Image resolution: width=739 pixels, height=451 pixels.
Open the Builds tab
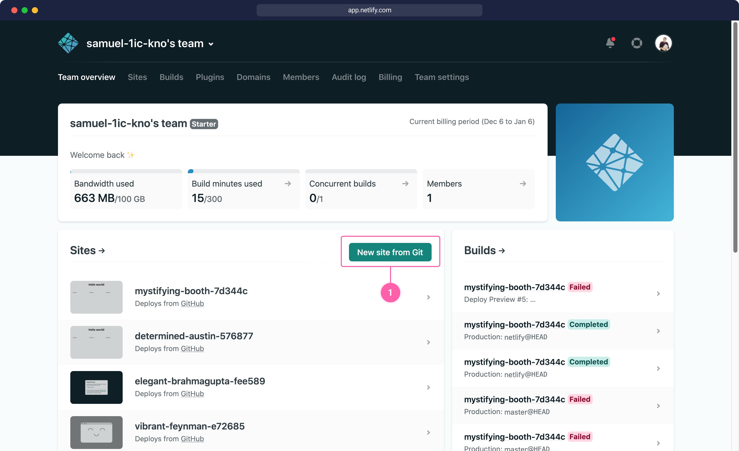point(171,77)
